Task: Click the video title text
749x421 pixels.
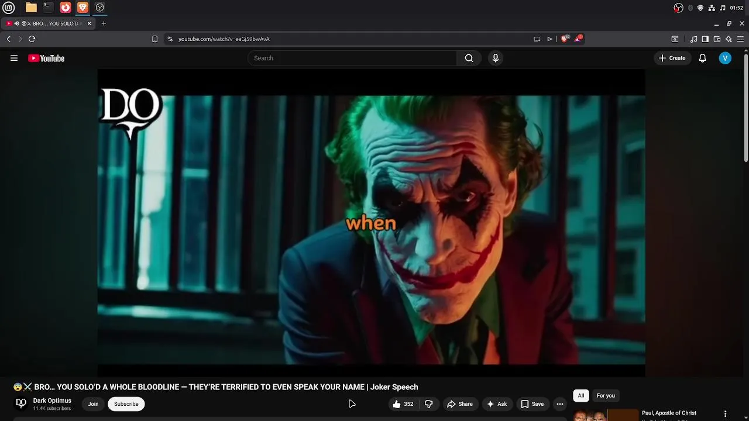Action: click(216, 387)
